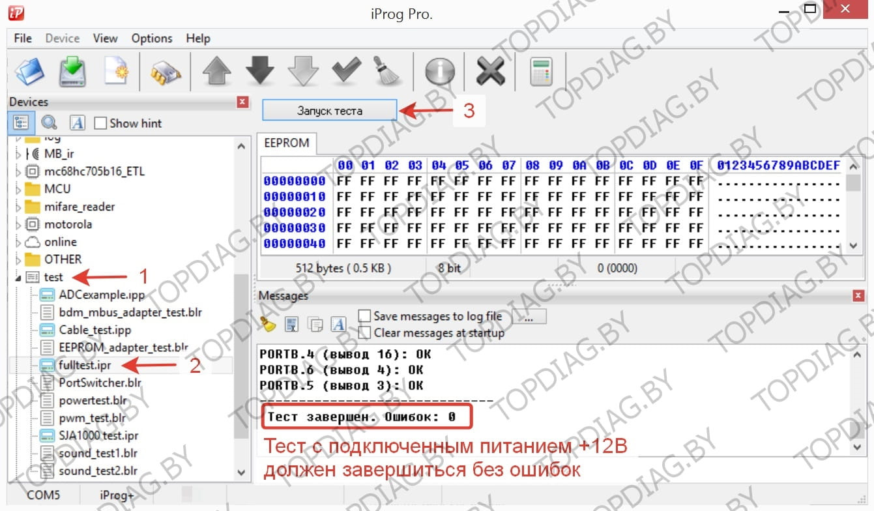Open the calculator toolbar icon
874x511 pixels.
pyautogui.click(x=541, y=71)
